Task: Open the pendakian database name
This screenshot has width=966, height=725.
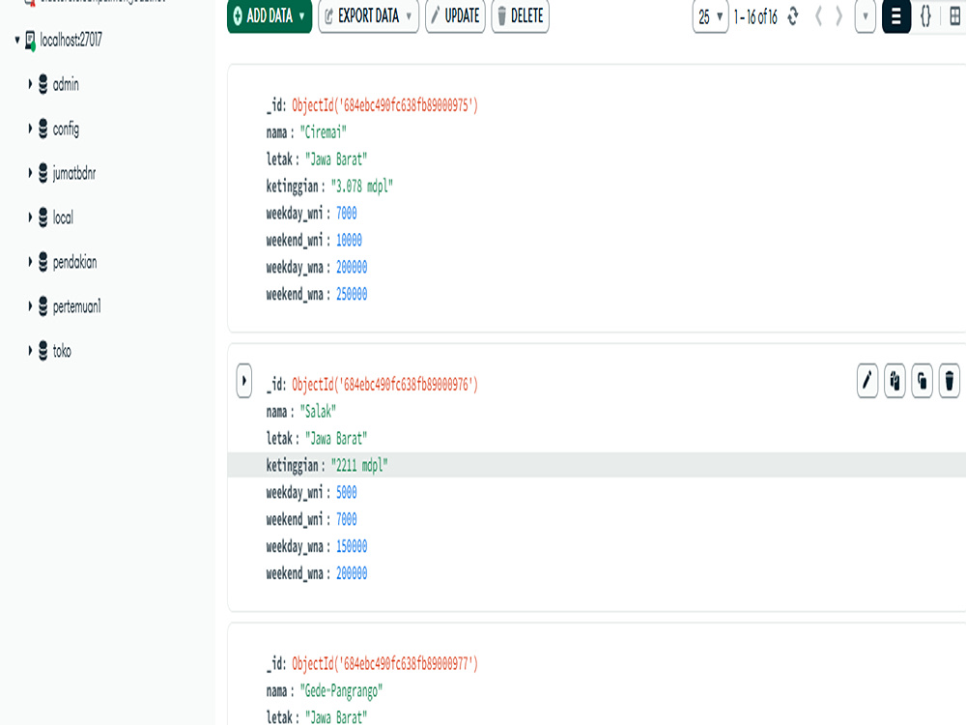Action: [74, 262]
